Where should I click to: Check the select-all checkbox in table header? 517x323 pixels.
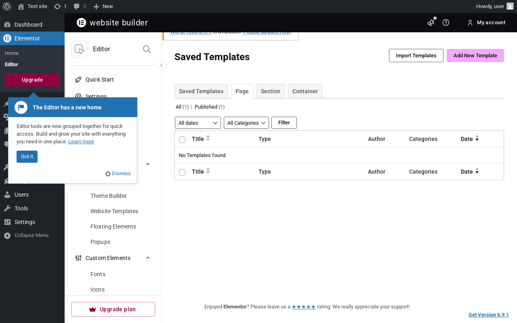tap(182, 139)
